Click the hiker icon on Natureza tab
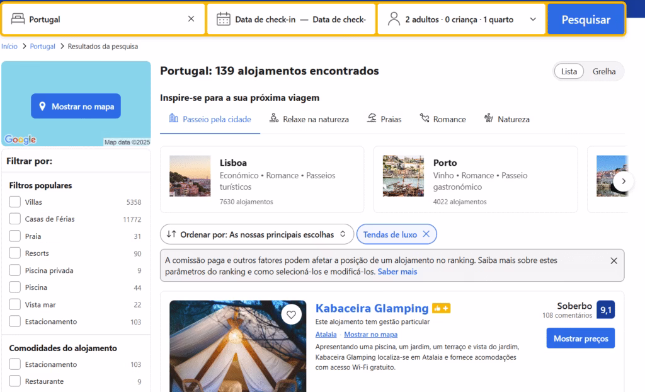The width and height of the screenshot is (645, 392). pyautogui.click(x=488, y=118)
